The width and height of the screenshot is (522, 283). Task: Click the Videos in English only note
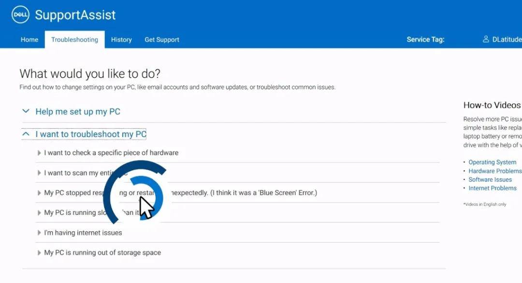coord(485,204)
